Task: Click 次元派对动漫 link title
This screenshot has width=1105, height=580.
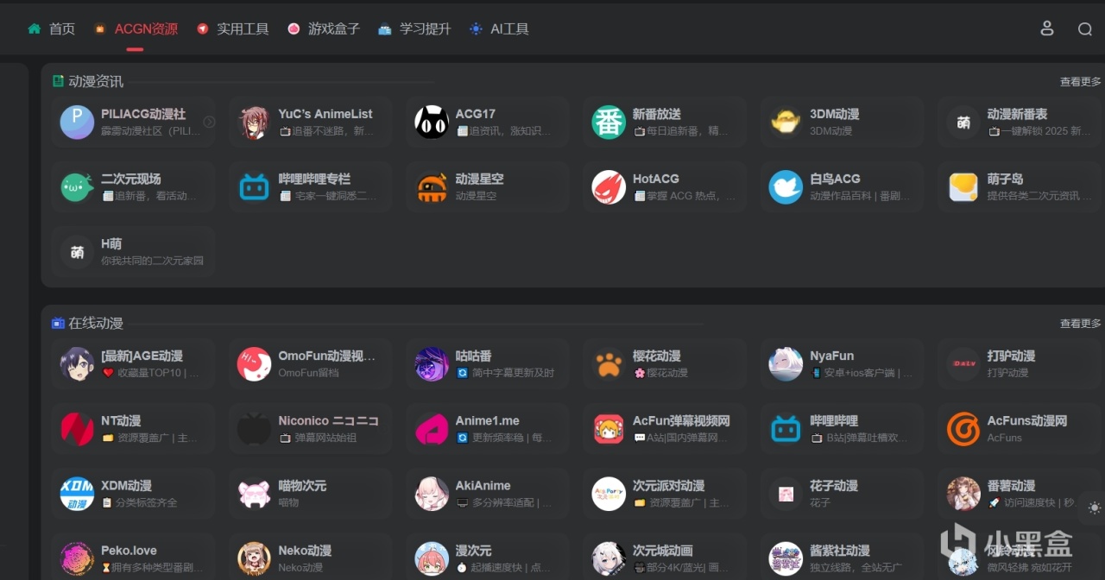Action: coord(668,486)
